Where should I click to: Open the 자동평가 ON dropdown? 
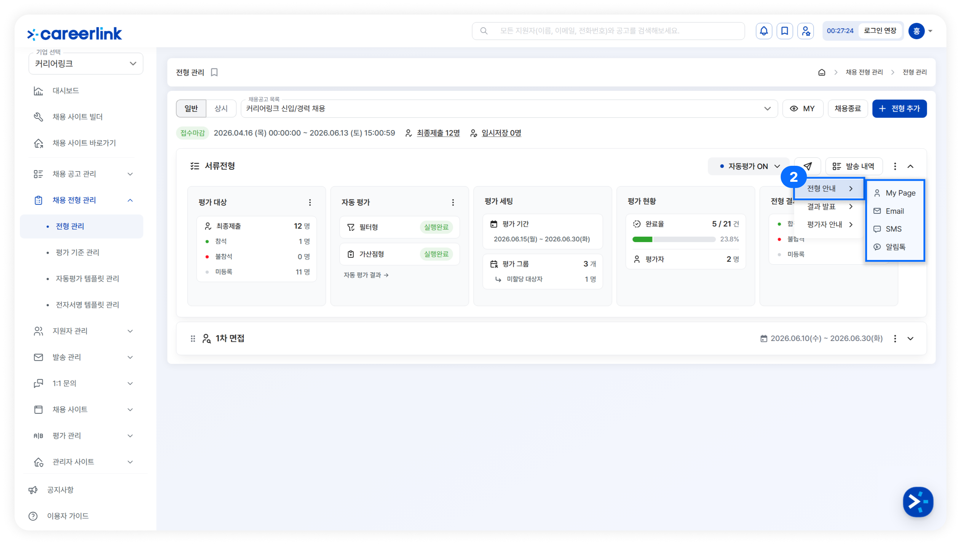pos(748,166)
